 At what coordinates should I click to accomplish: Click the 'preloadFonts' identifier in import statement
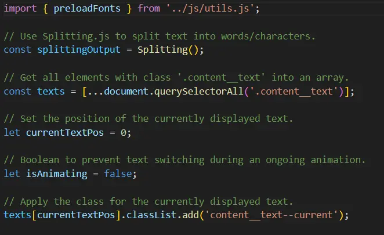tap(87, 9)
